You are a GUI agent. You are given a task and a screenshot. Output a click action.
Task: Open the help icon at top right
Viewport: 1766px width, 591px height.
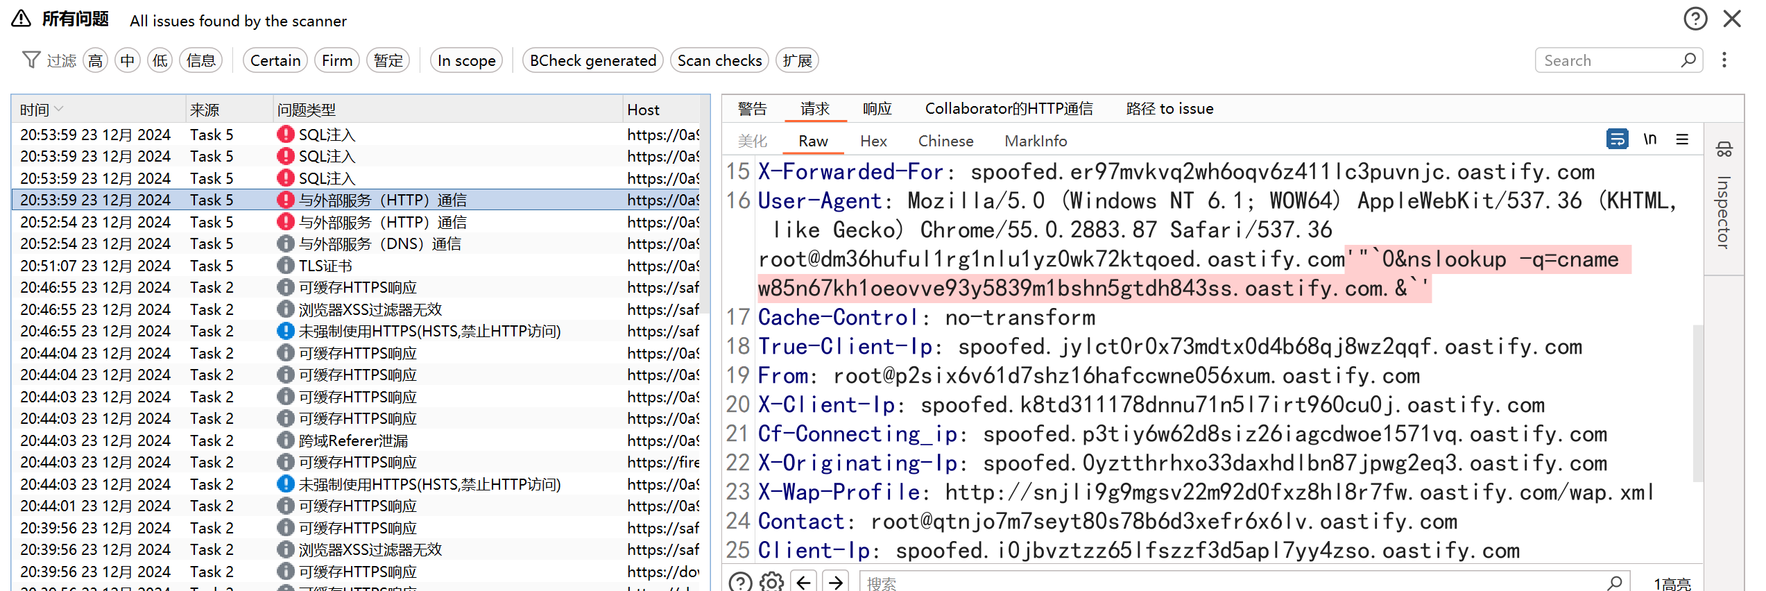(x=1695, y=19)
